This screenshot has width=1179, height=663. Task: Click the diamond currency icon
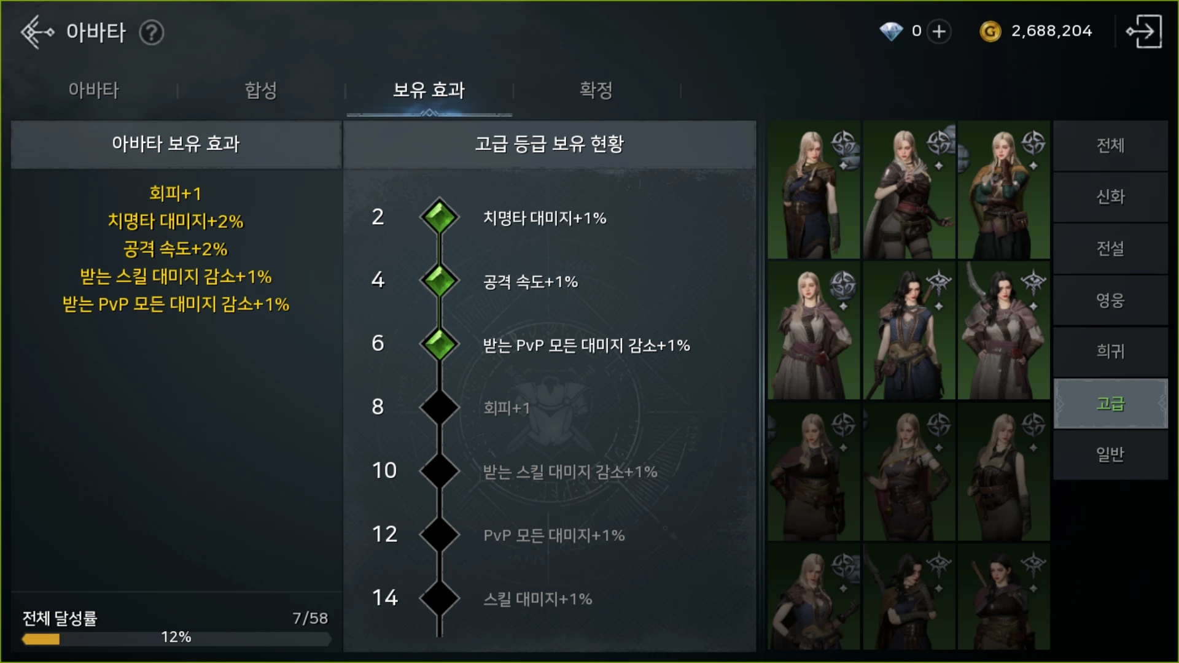tap(891, 31)
